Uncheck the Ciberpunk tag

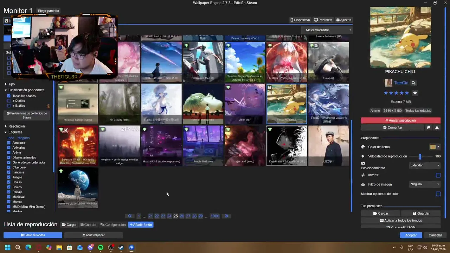[9, 167]
